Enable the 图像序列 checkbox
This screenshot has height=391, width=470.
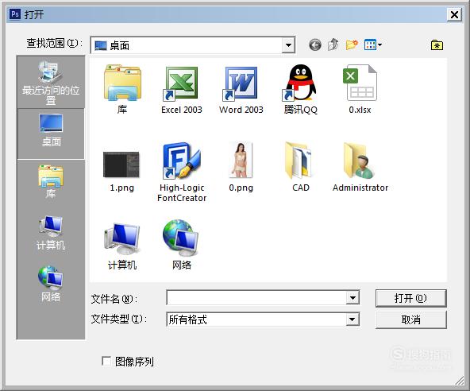pyautogui.click(x=106, y=361)
